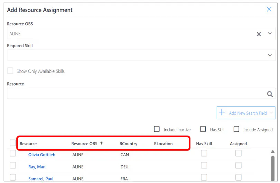
Task: Click the Resource OBS column header
Action: coord(84,143)
